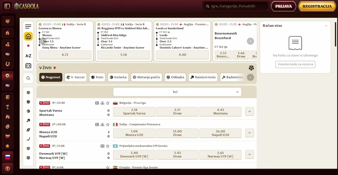This screenshot has height=175, width=338.
Task: Open the scoreboard calendar icon
Action: 28,65
